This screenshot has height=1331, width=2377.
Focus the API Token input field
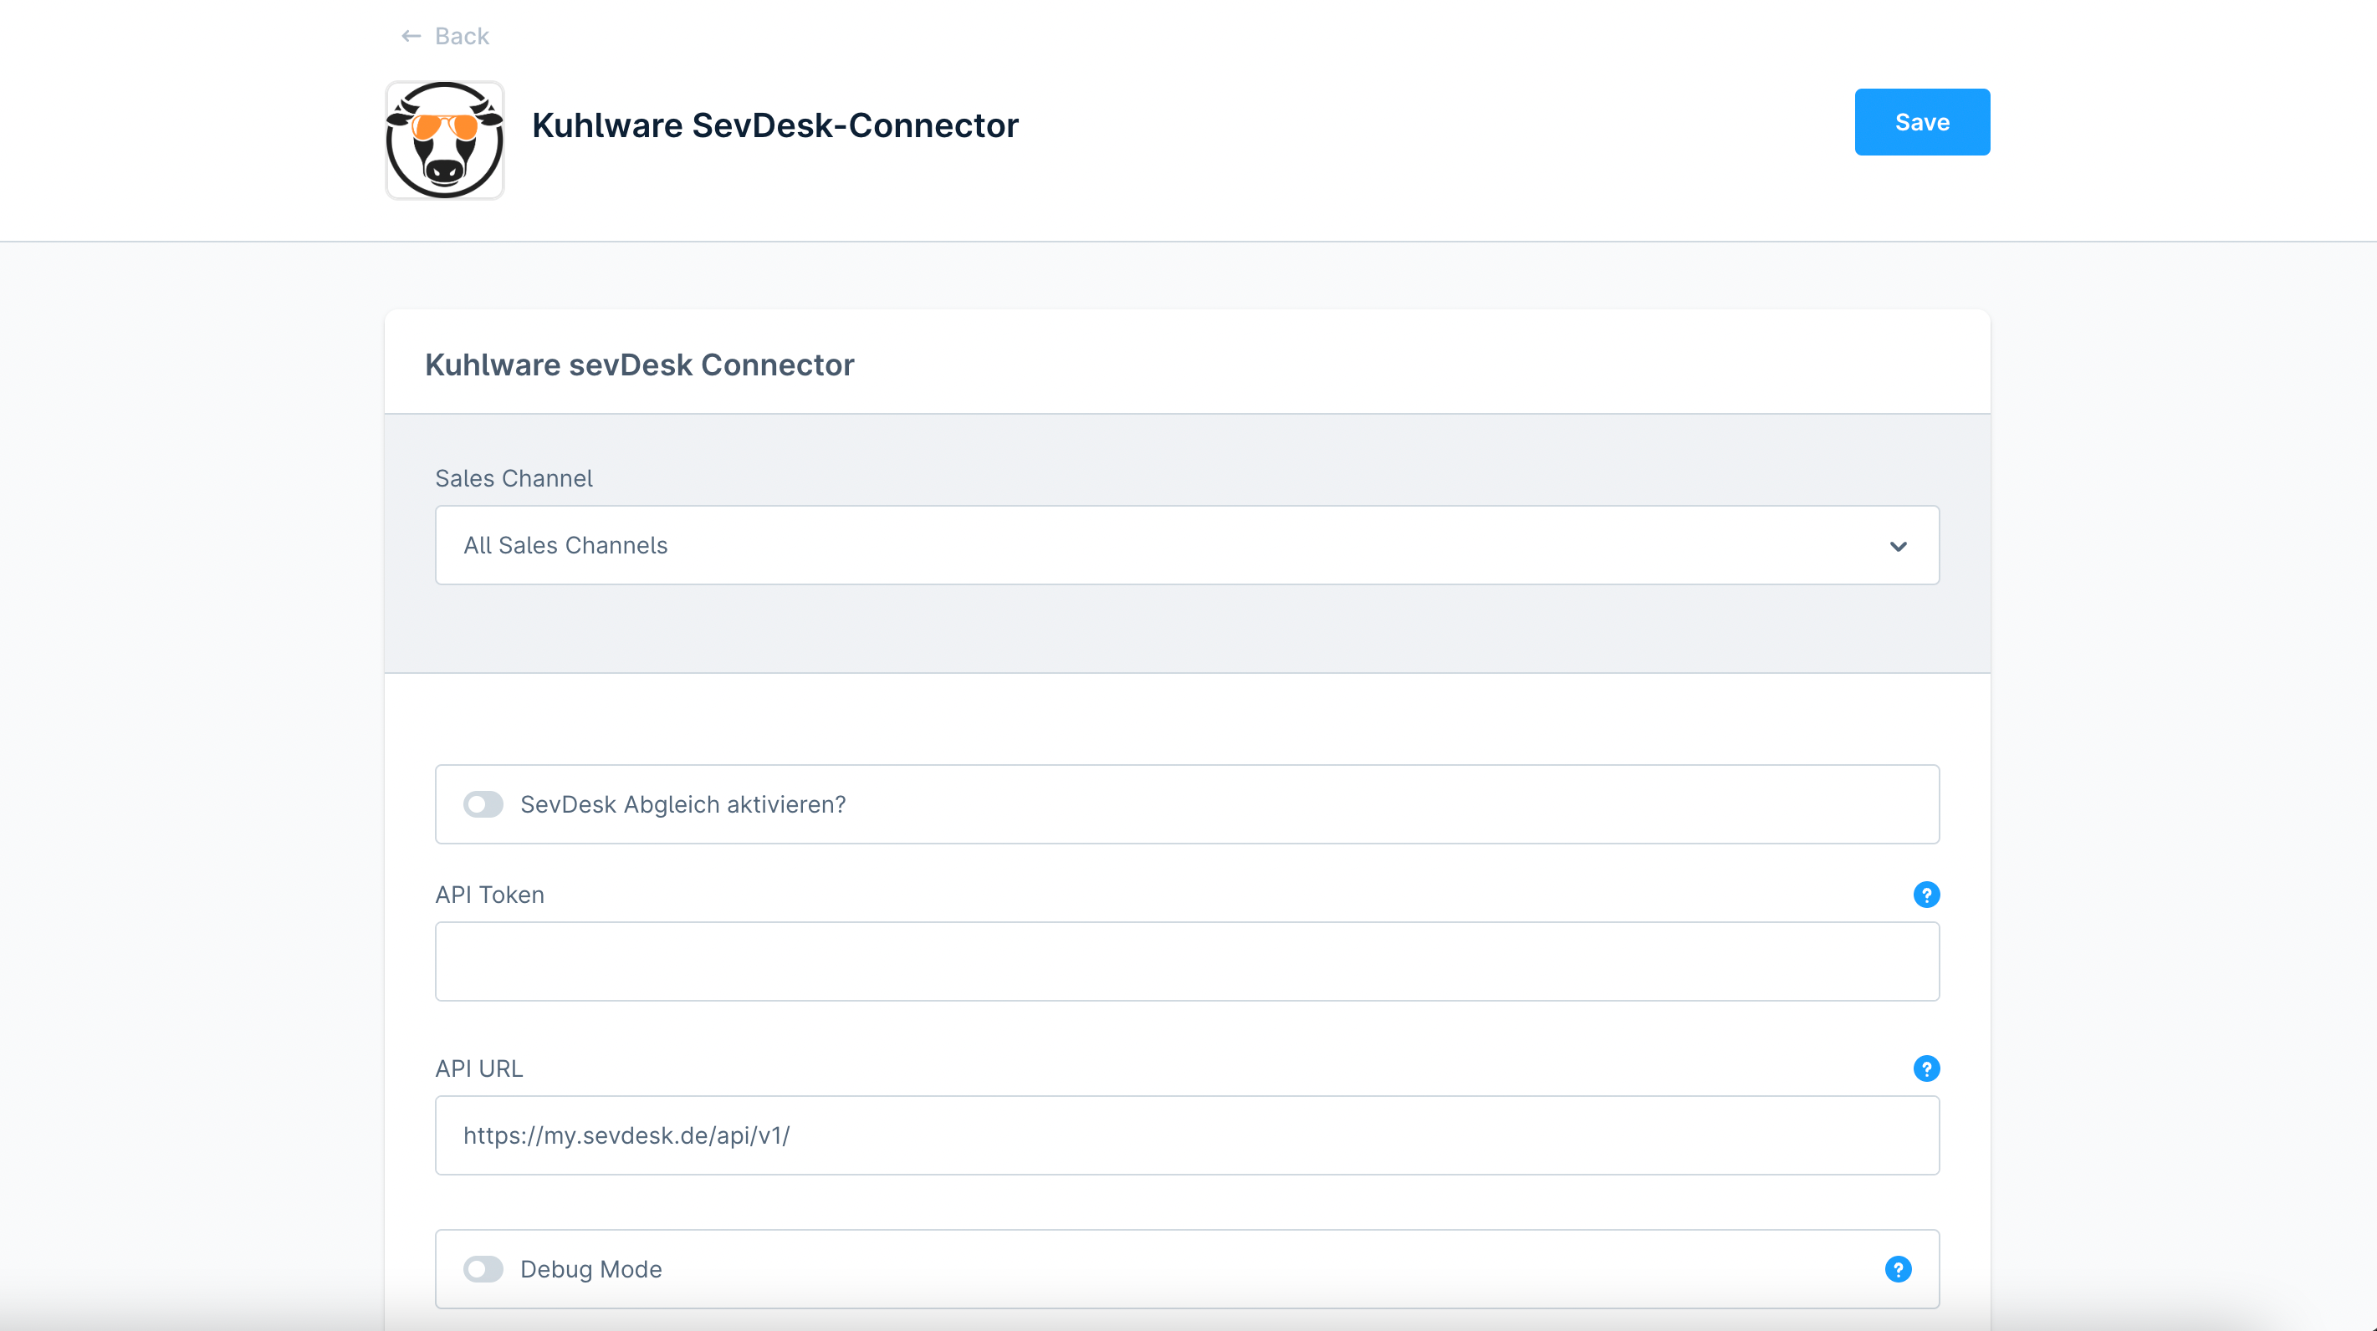coord(1187,961)
